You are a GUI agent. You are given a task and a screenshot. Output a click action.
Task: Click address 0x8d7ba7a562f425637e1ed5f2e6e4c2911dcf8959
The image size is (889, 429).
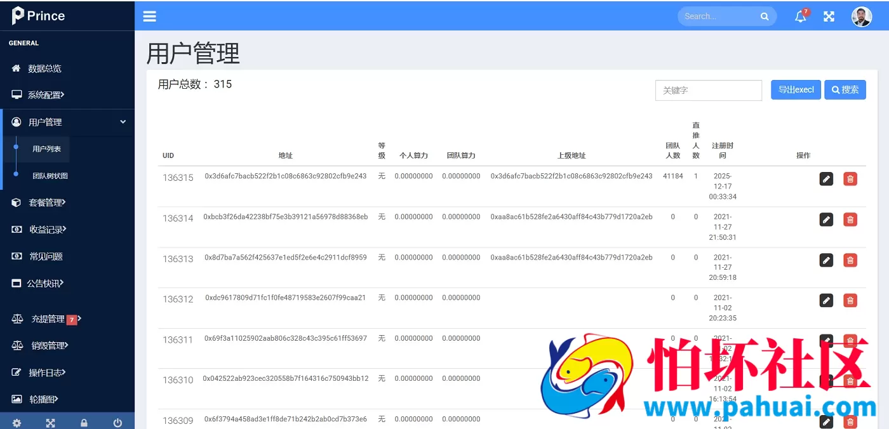pyautogui.click(x=286, y=257)
